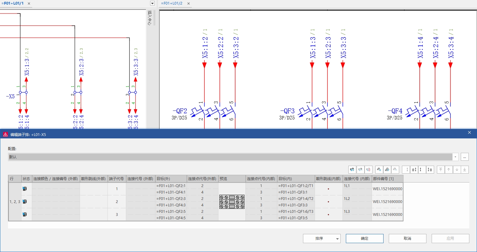
Task: Click the terminal strip preview image
Action: [232, 202]
